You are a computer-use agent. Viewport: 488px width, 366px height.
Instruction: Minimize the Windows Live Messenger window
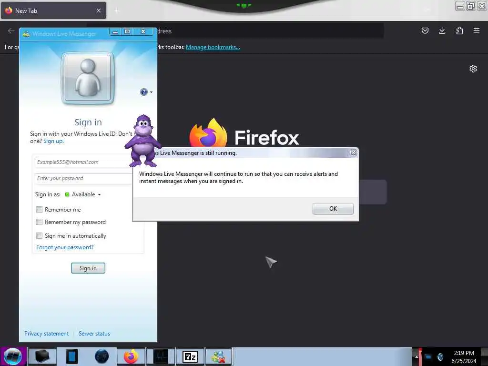[115, 32]
